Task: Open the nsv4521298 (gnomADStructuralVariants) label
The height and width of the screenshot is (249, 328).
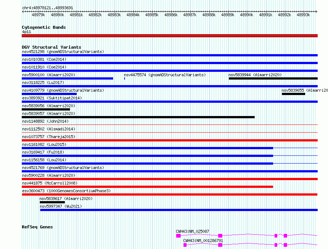Action: coord(63,52)
